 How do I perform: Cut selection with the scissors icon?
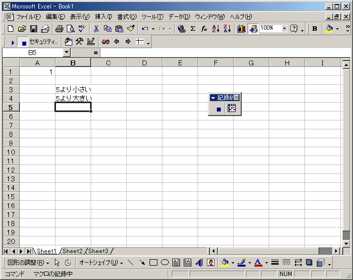pos(96,29)
